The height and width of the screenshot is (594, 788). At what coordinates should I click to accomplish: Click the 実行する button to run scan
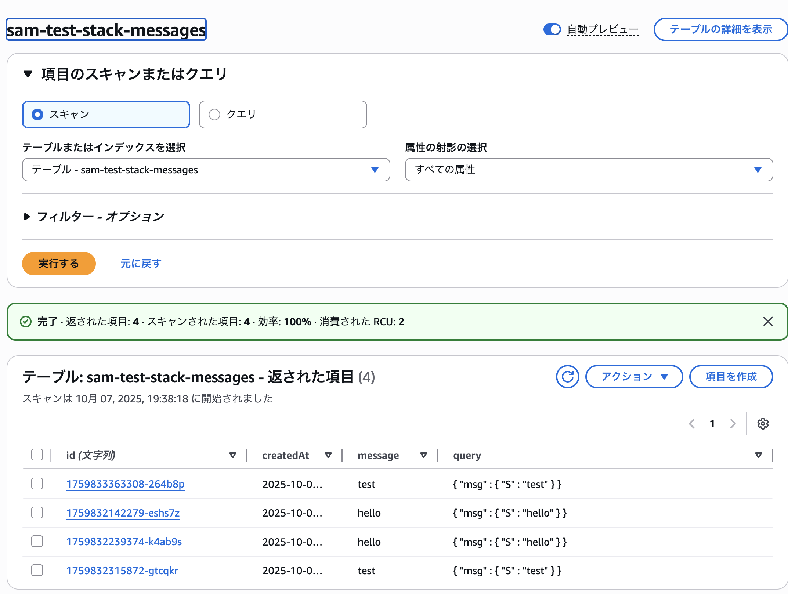59,263
